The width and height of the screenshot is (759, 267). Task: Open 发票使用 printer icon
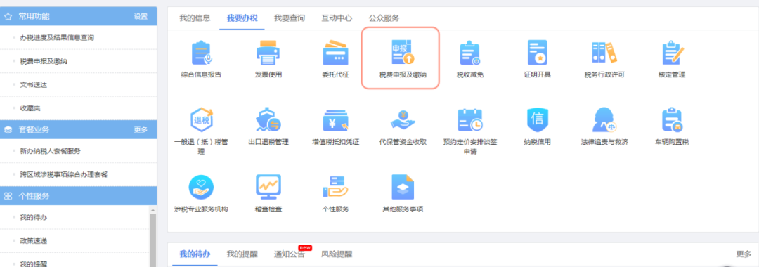pyautogui.click(x=268, y=53)
